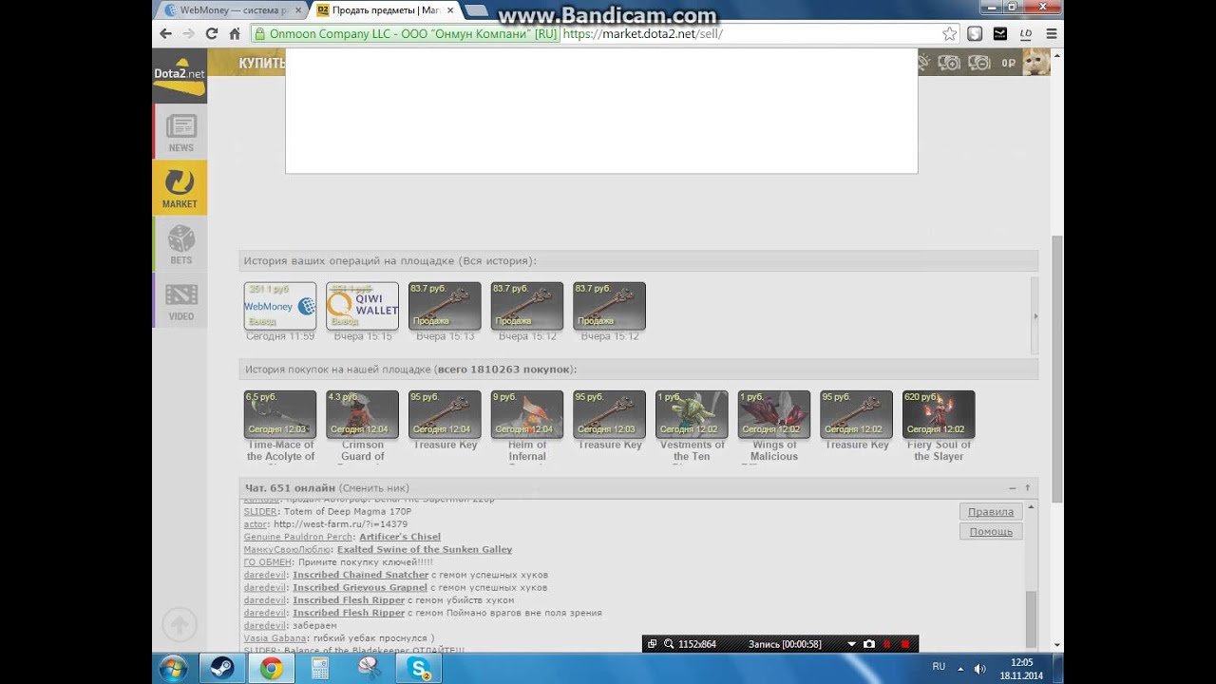The width and height of the screenshot is (1216, 684).
Task: Open the Fiery Soul of the Slayer item
Action: [x=939, y=414]
